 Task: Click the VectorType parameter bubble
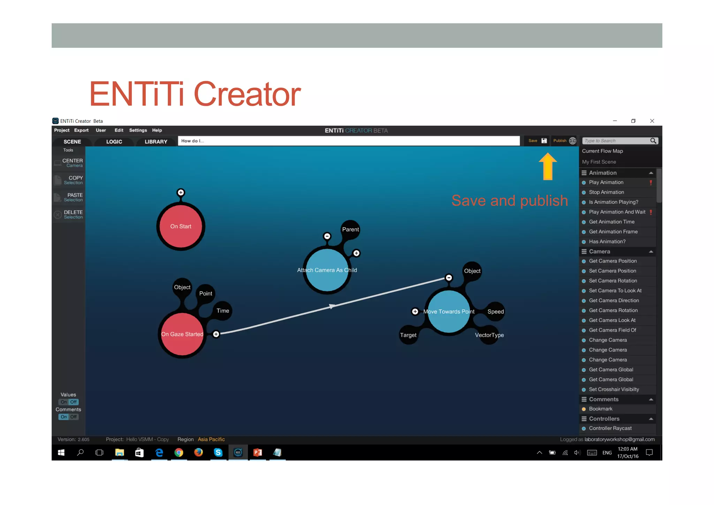pos(489,335)
